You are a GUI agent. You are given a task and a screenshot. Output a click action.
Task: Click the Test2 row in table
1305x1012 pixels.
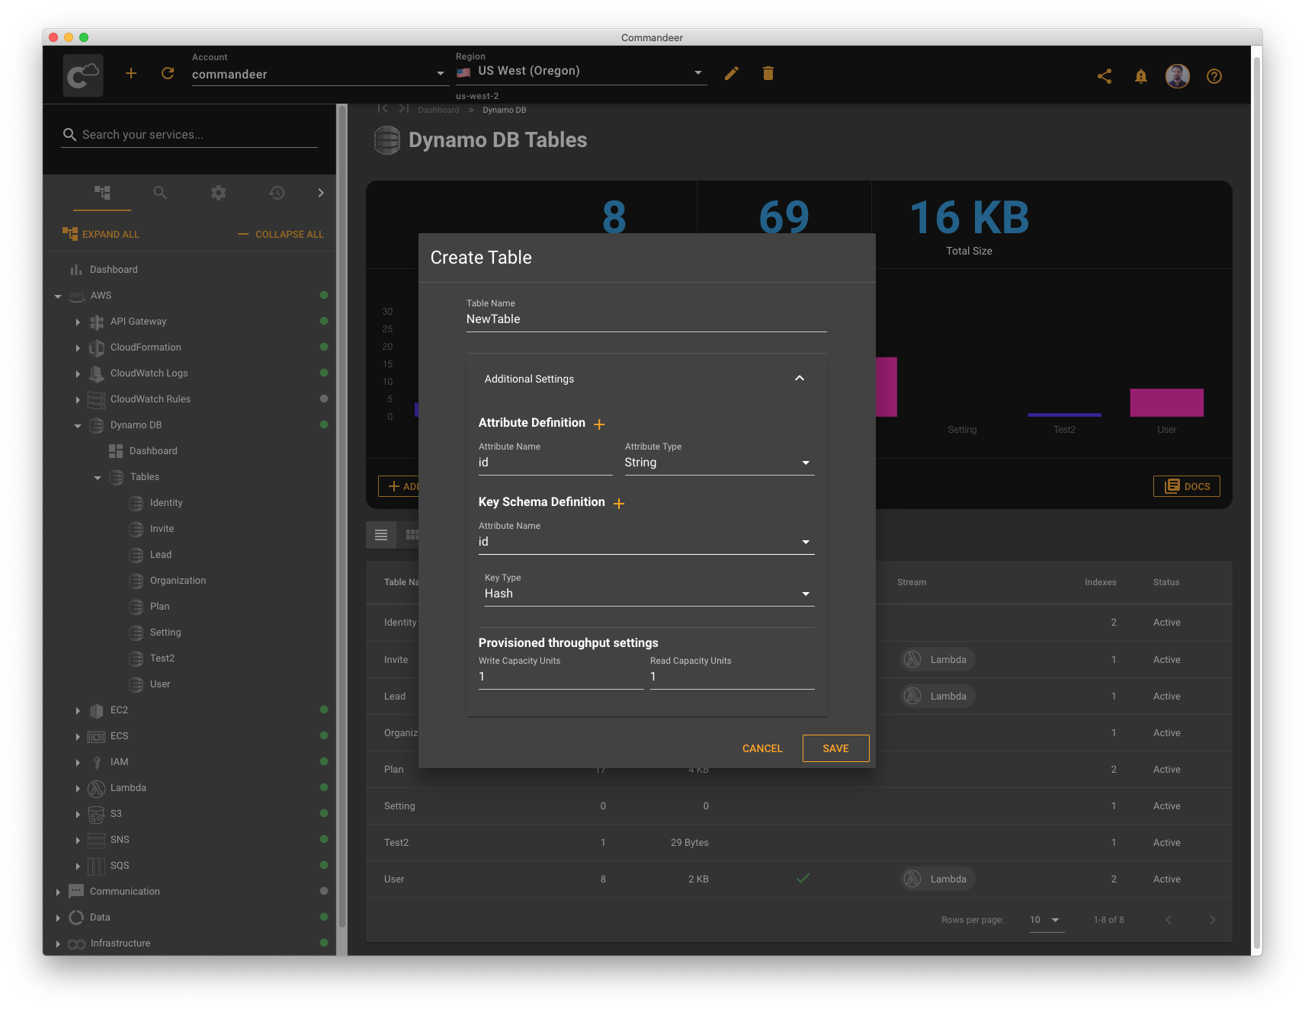(x=799, y=842)
